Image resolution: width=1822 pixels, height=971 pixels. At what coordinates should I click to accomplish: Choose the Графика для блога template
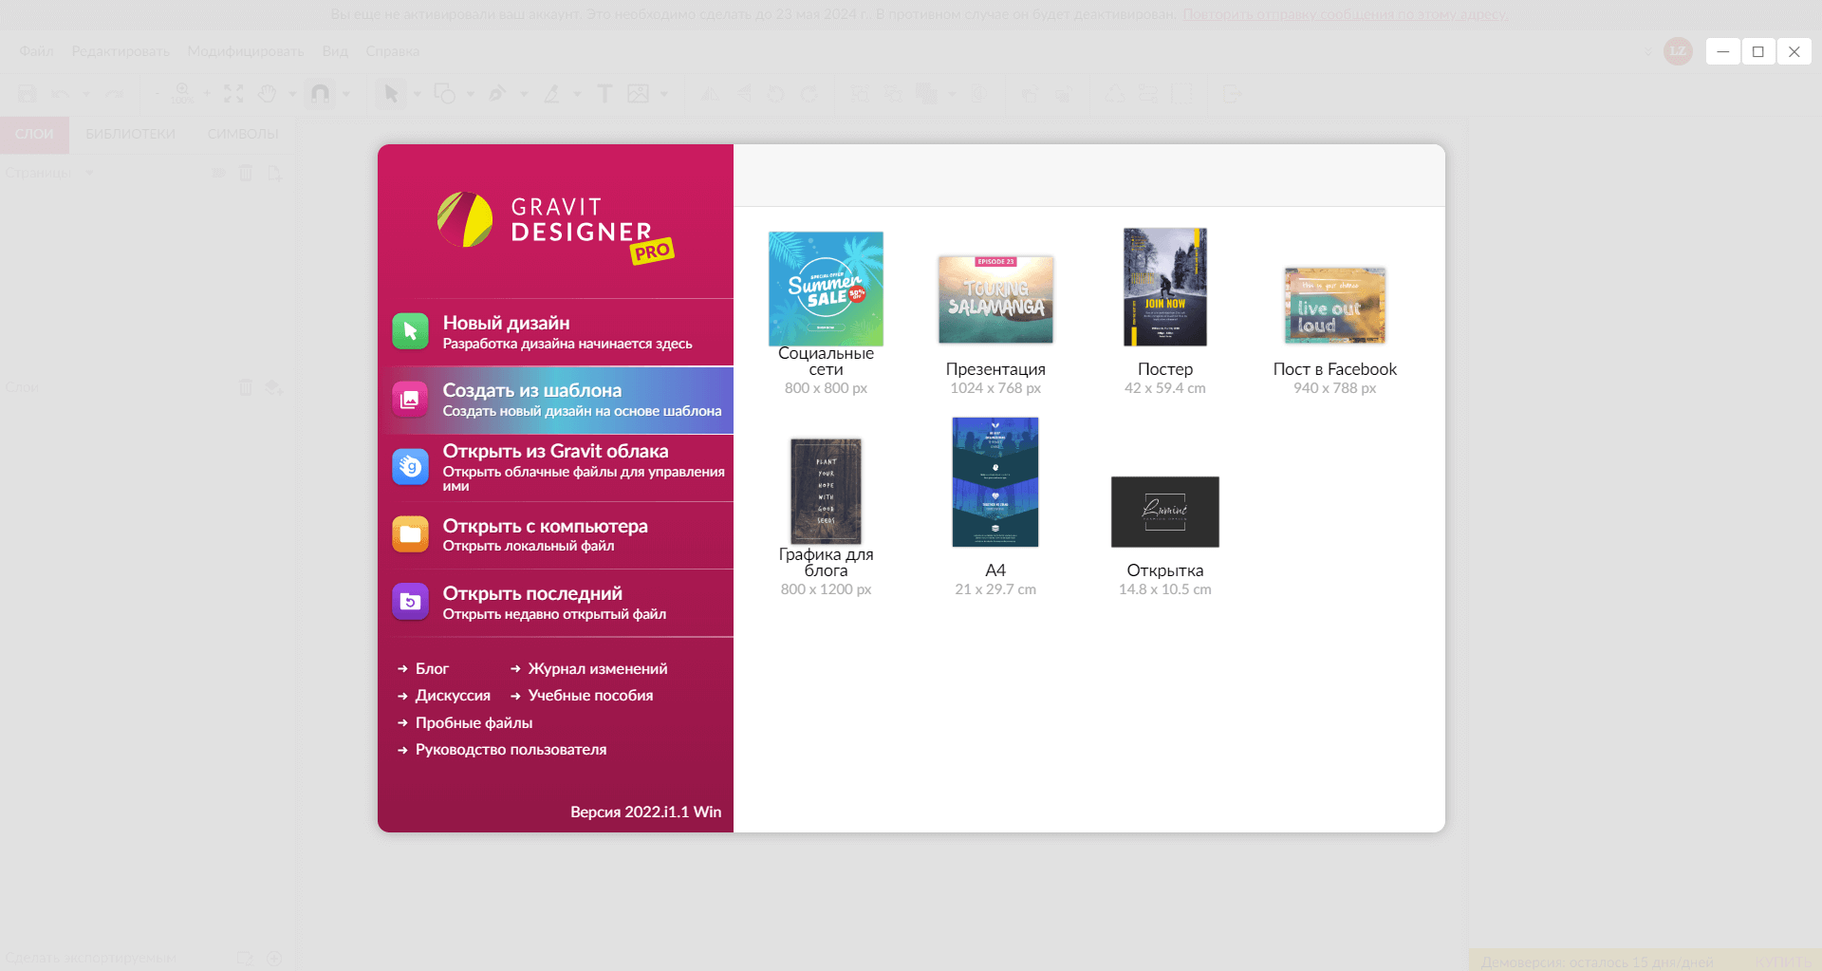coord(826,491)
